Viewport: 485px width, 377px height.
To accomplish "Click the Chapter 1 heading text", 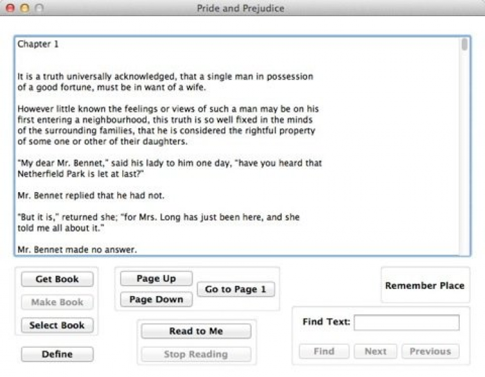I will click(x=38, y=44).
